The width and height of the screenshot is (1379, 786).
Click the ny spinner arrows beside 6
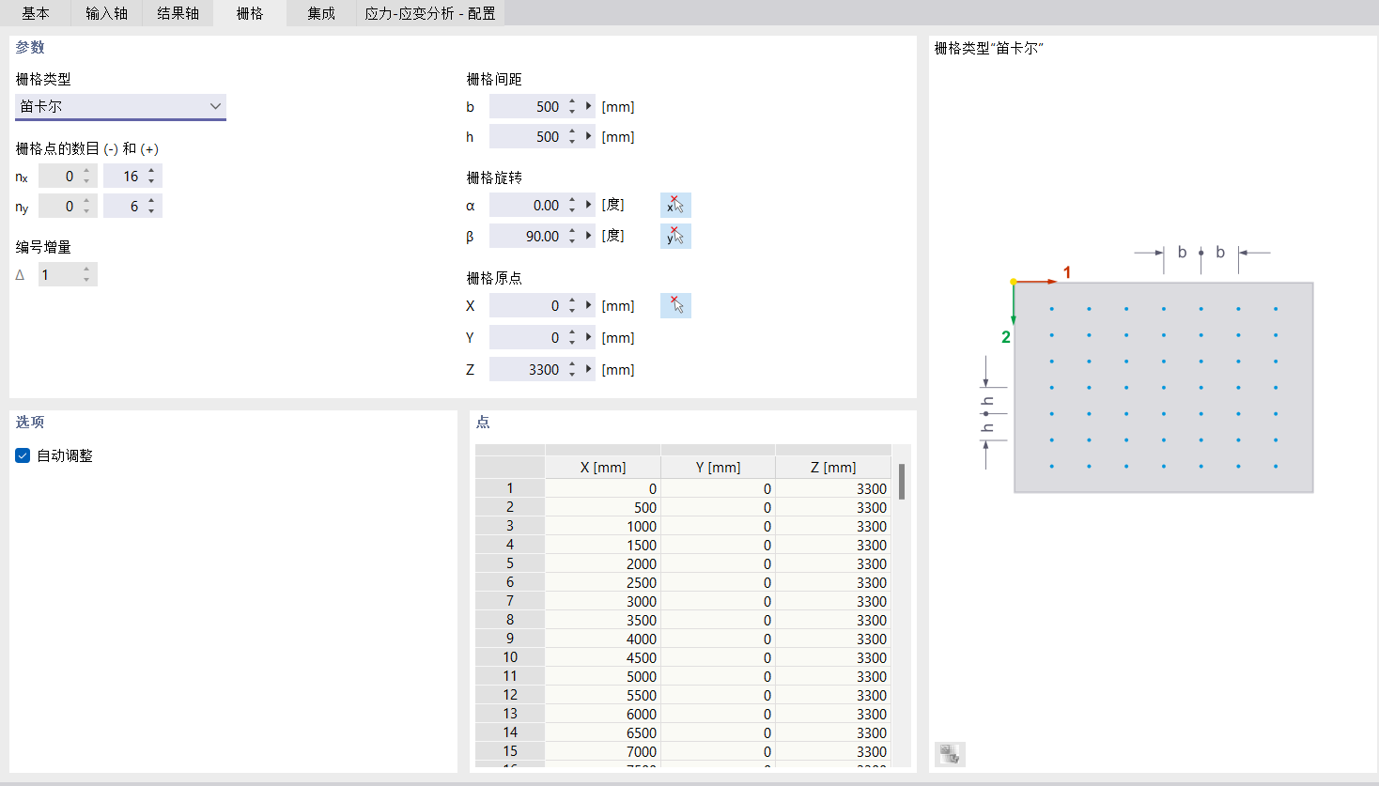(x=151, y=206)
